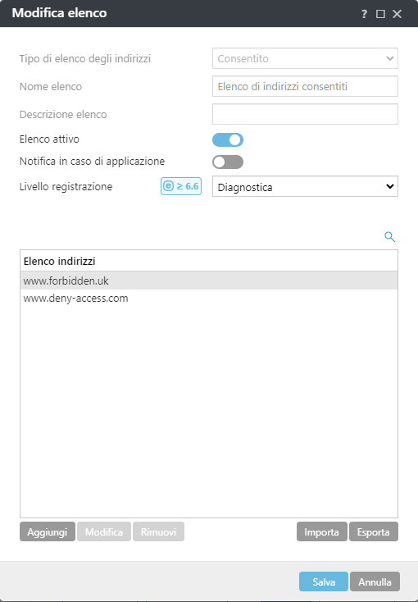Open the help question mark icon
Image resolution: width=418 pixels, height=602 pixels.
364,14
